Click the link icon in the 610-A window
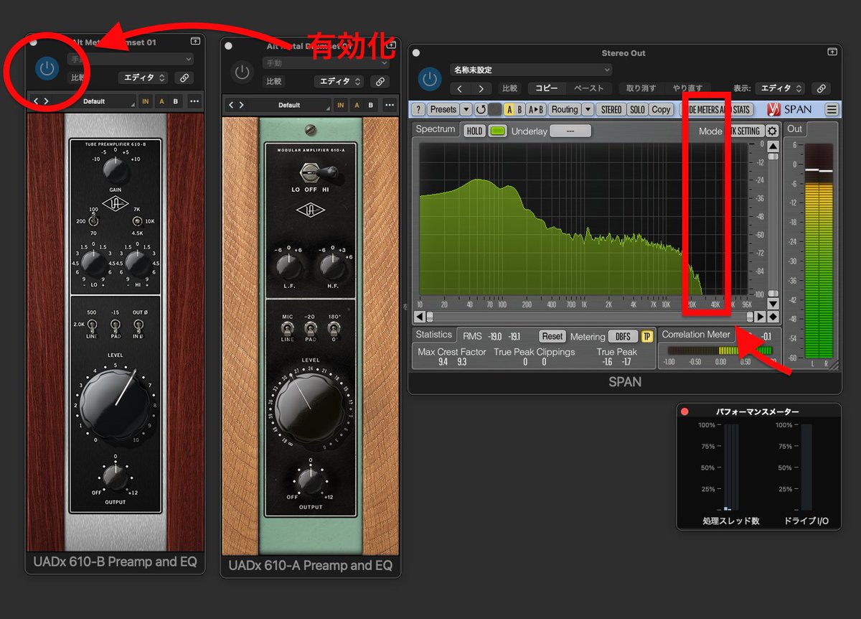861x619 pixels. 380,82
